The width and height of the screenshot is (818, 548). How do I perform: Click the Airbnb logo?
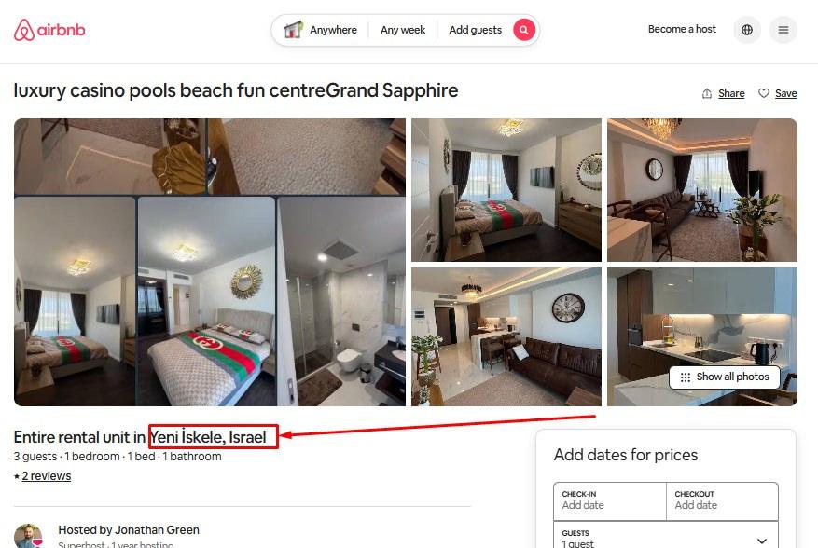click(49, 30)
